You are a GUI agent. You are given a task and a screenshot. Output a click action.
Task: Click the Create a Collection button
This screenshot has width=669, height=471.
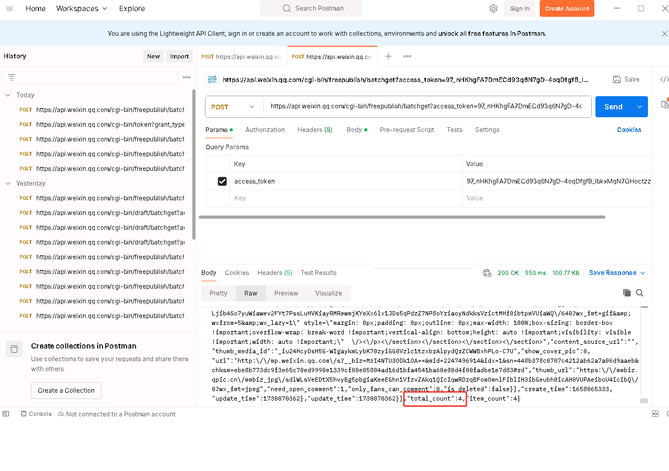pos(66,391)
